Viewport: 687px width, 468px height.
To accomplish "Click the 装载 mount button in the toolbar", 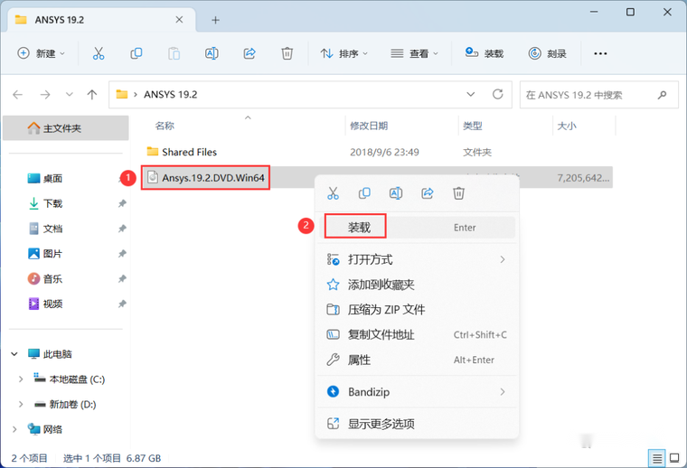I will (485, 53).
